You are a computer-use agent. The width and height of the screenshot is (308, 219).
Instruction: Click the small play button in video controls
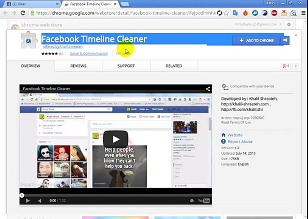[x=28, y=200]
